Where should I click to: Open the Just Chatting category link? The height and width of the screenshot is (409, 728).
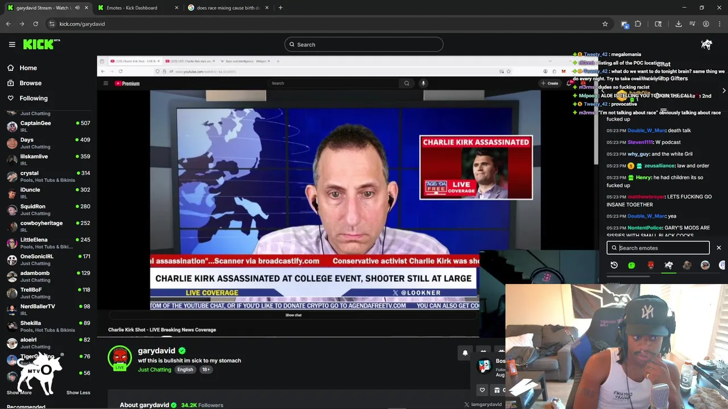pos(154,370)
